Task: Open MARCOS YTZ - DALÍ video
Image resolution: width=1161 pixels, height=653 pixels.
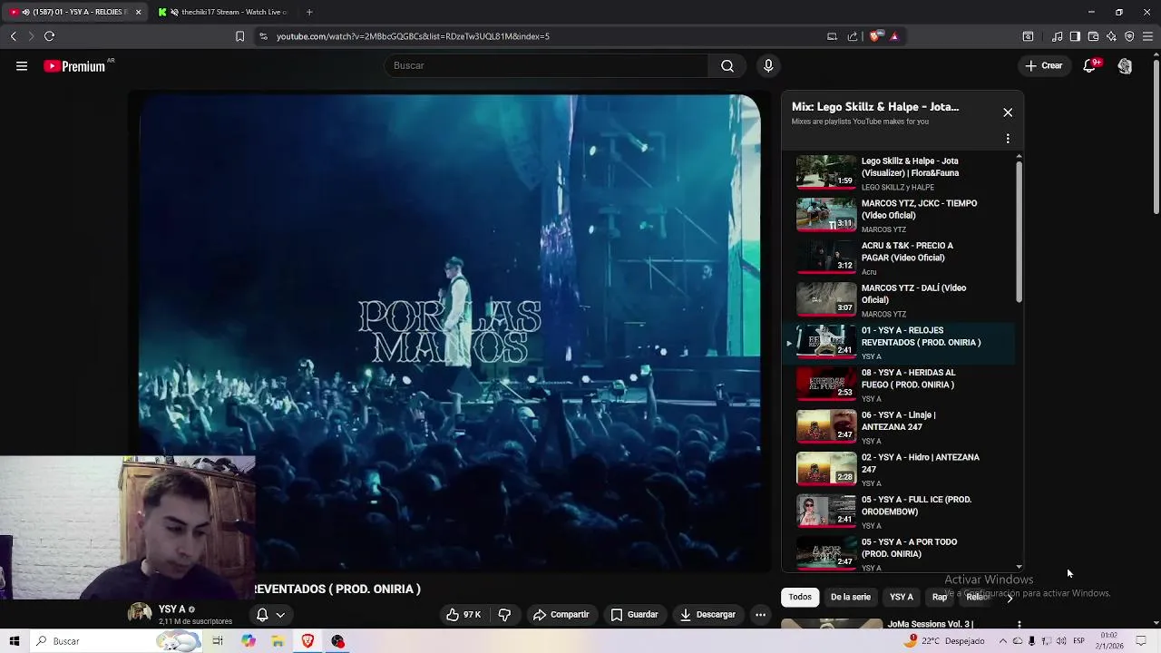Action: point(898,300)
